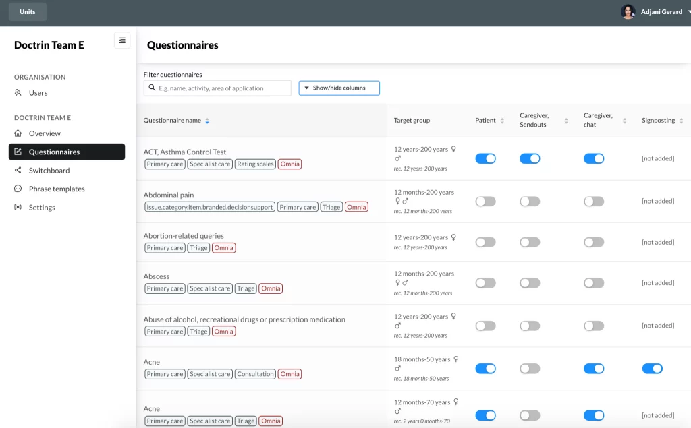This screenshot has height=428, width=691.
Task: Click the Adjani Gerard profile avatar
Action: coord(628,12)
